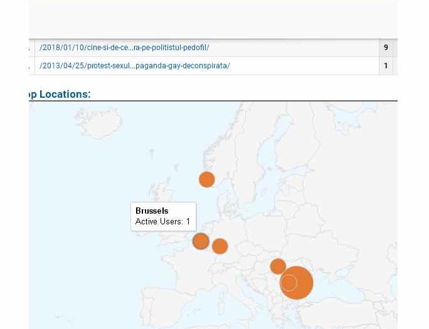Click the orange bubble over Norway
The image size is (429, 329).
206,180
